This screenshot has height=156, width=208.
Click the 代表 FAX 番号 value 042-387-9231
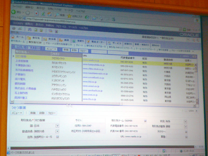pyautogui.click(x=131, y=131)
